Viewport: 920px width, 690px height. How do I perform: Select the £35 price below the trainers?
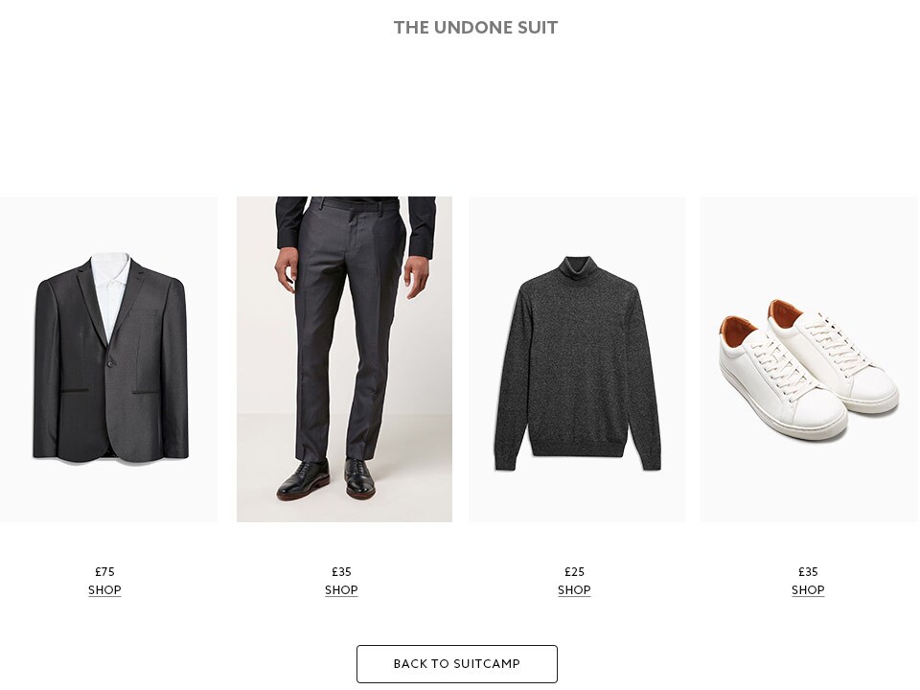pyautogui.click(x=808, y=571)
